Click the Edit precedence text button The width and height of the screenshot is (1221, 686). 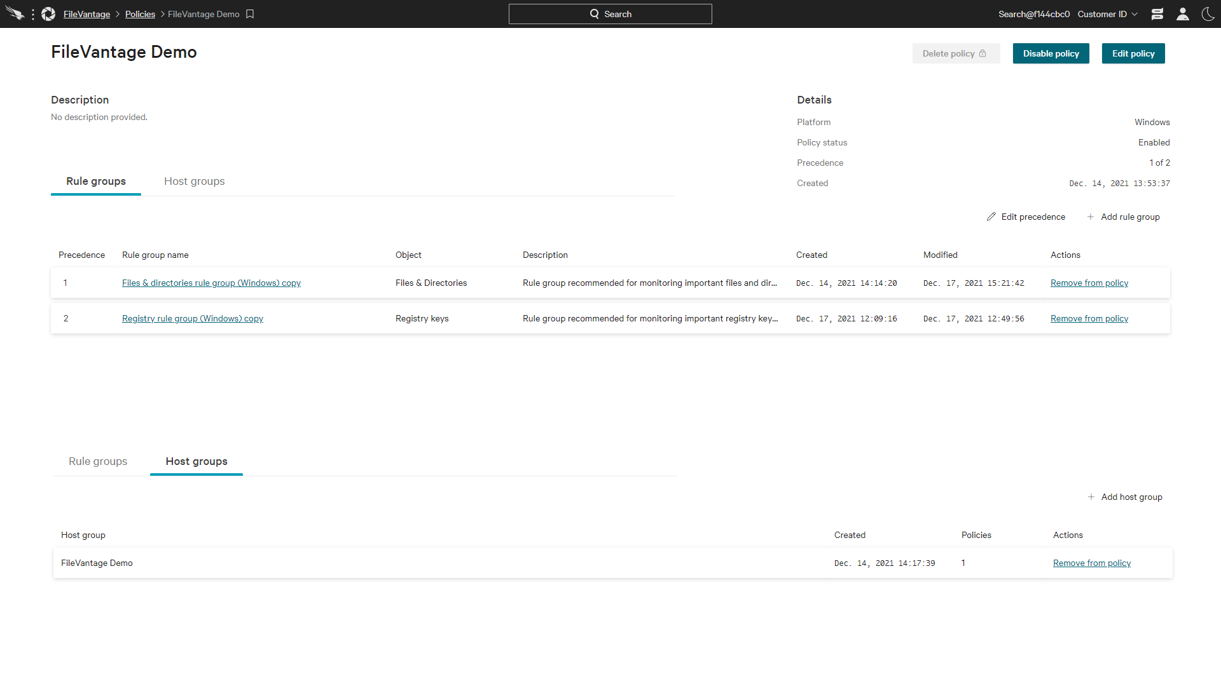pos(1033,217)
